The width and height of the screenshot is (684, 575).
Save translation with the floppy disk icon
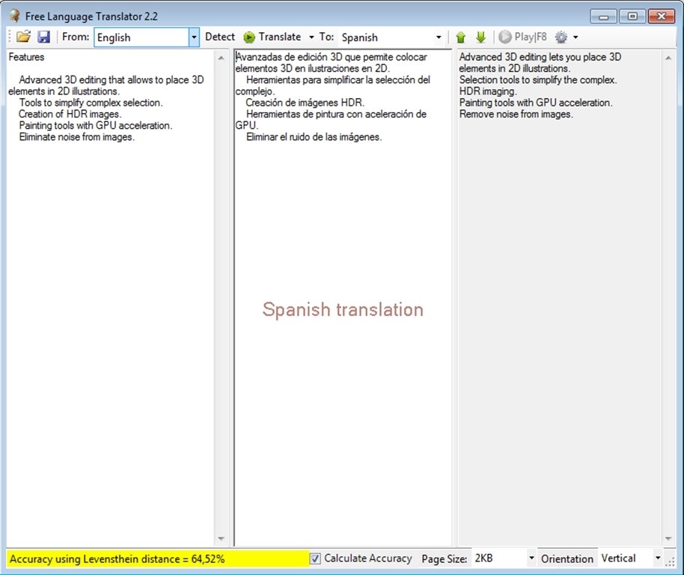click(43, 37)
